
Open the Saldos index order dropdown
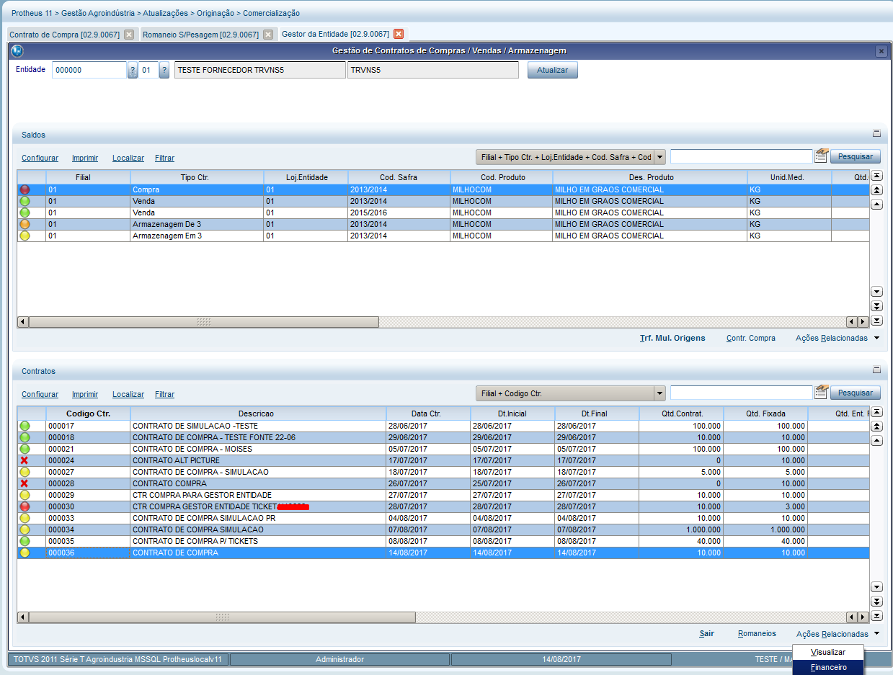659,156
